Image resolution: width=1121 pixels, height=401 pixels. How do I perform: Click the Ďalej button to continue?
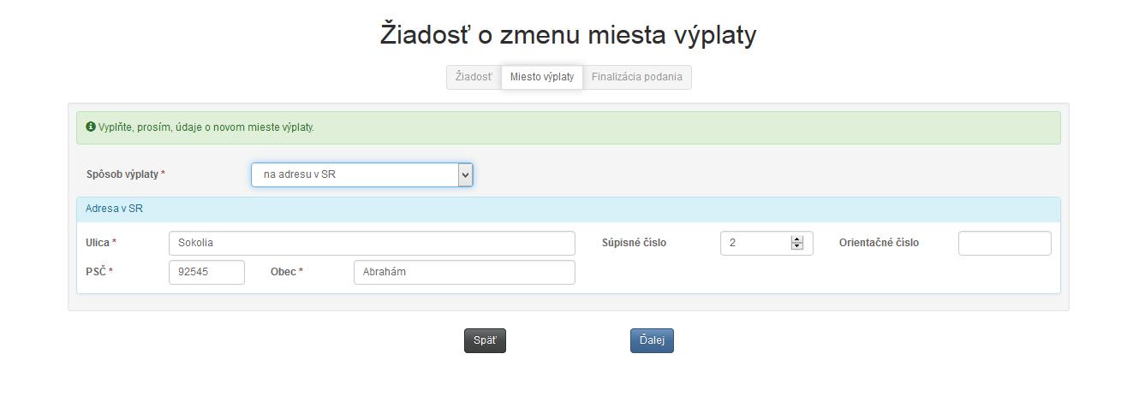tap(652, 340)
